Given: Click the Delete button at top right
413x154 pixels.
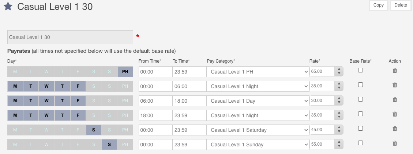Looking at the screenshot, I should pos(401,5).
